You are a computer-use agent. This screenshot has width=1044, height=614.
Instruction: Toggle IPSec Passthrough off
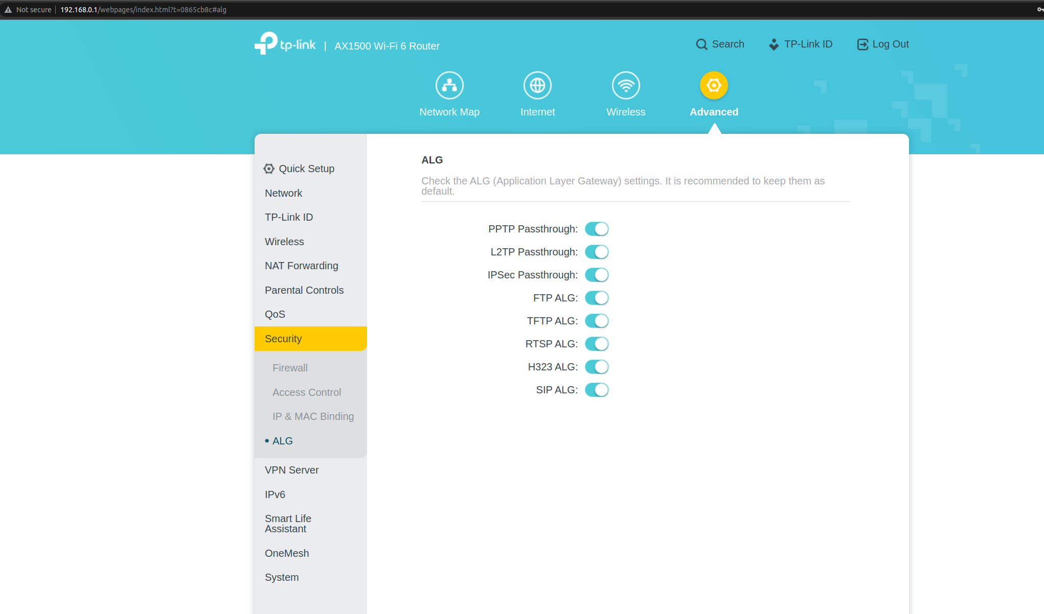(x=597, y=275)
